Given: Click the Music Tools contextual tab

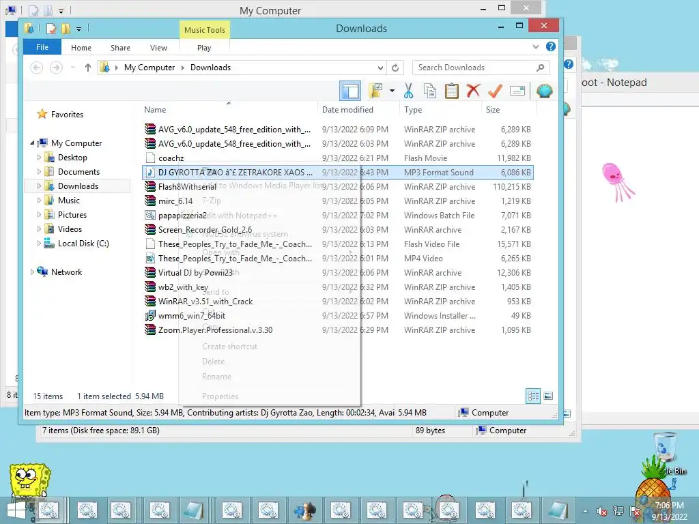Looking at the screenshot, I should tap(205, 30).
